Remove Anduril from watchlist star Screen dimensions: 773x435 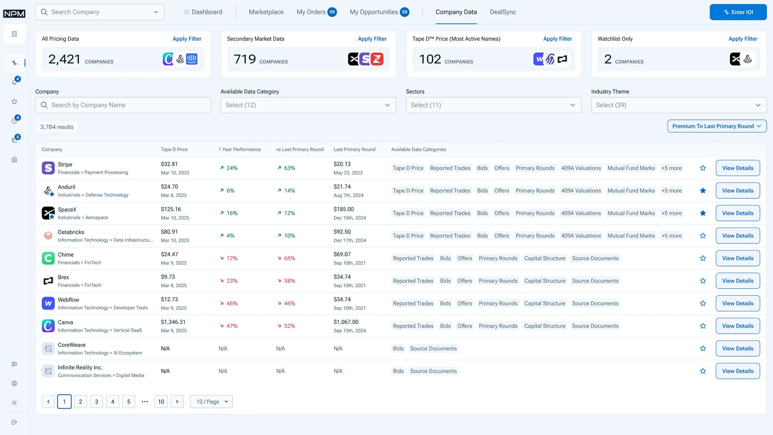[x=703, y=191]
